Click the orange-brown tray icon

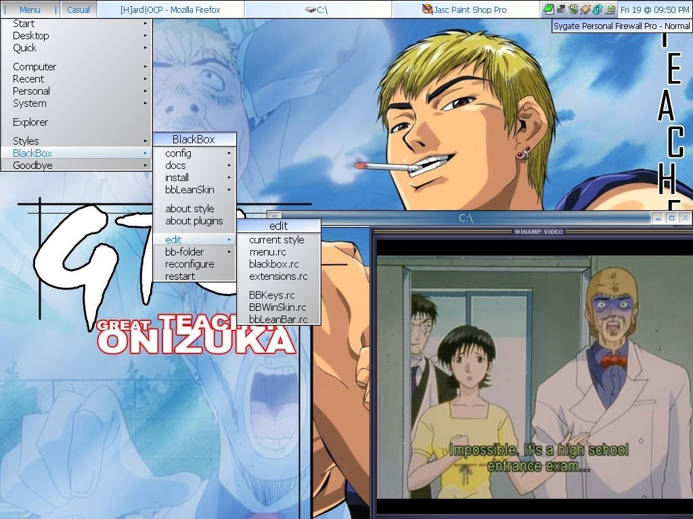pyautogui.click(x=585, y=9)
